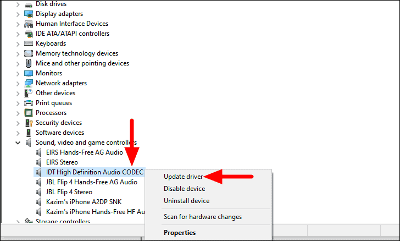This screenshot has width=400, height=241.
Task: Select the Keyboards category icon
Action: [29, 43]
